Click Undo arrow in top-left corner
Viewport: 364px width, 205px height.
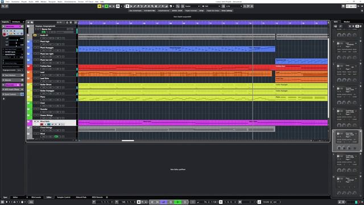tap(3, 6)
